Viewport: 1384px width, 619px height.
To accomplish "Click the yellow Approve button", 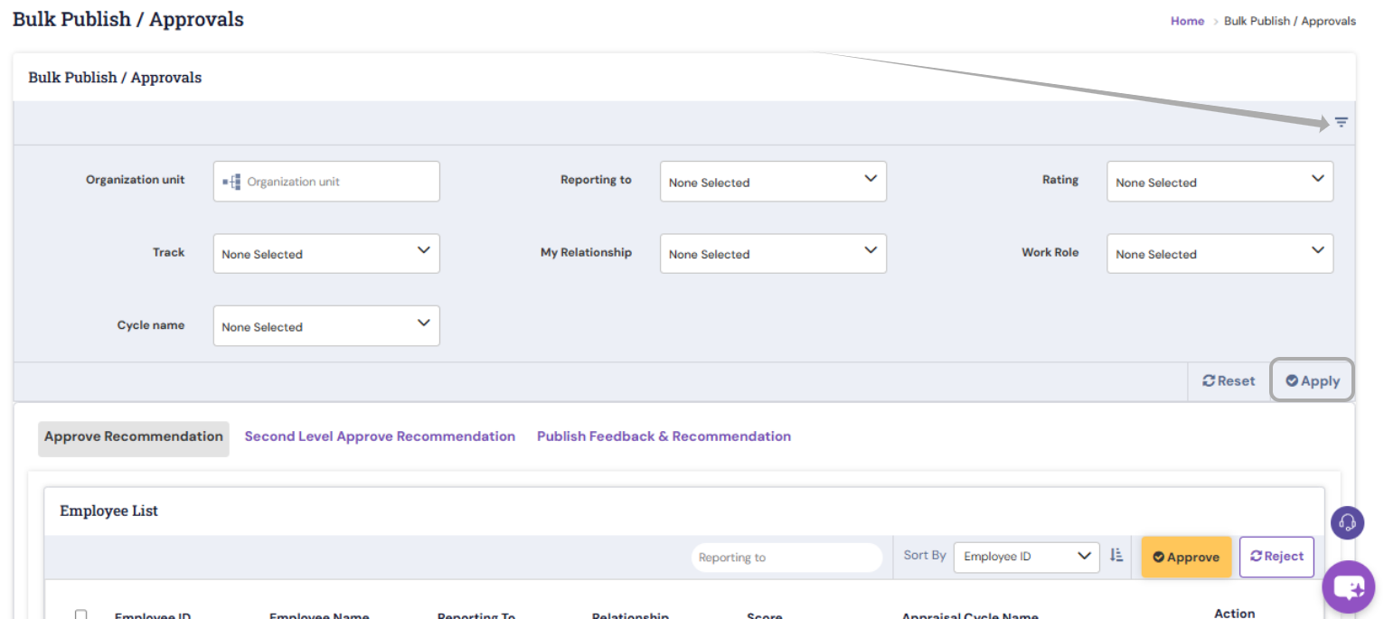I will click(x=1186, y=557).
